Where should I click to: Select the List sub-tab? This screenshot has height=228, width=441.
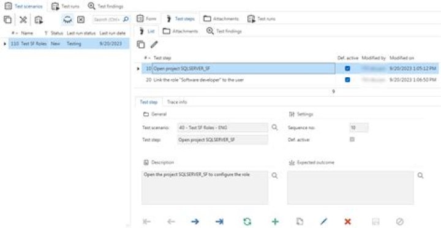[147, 31]
